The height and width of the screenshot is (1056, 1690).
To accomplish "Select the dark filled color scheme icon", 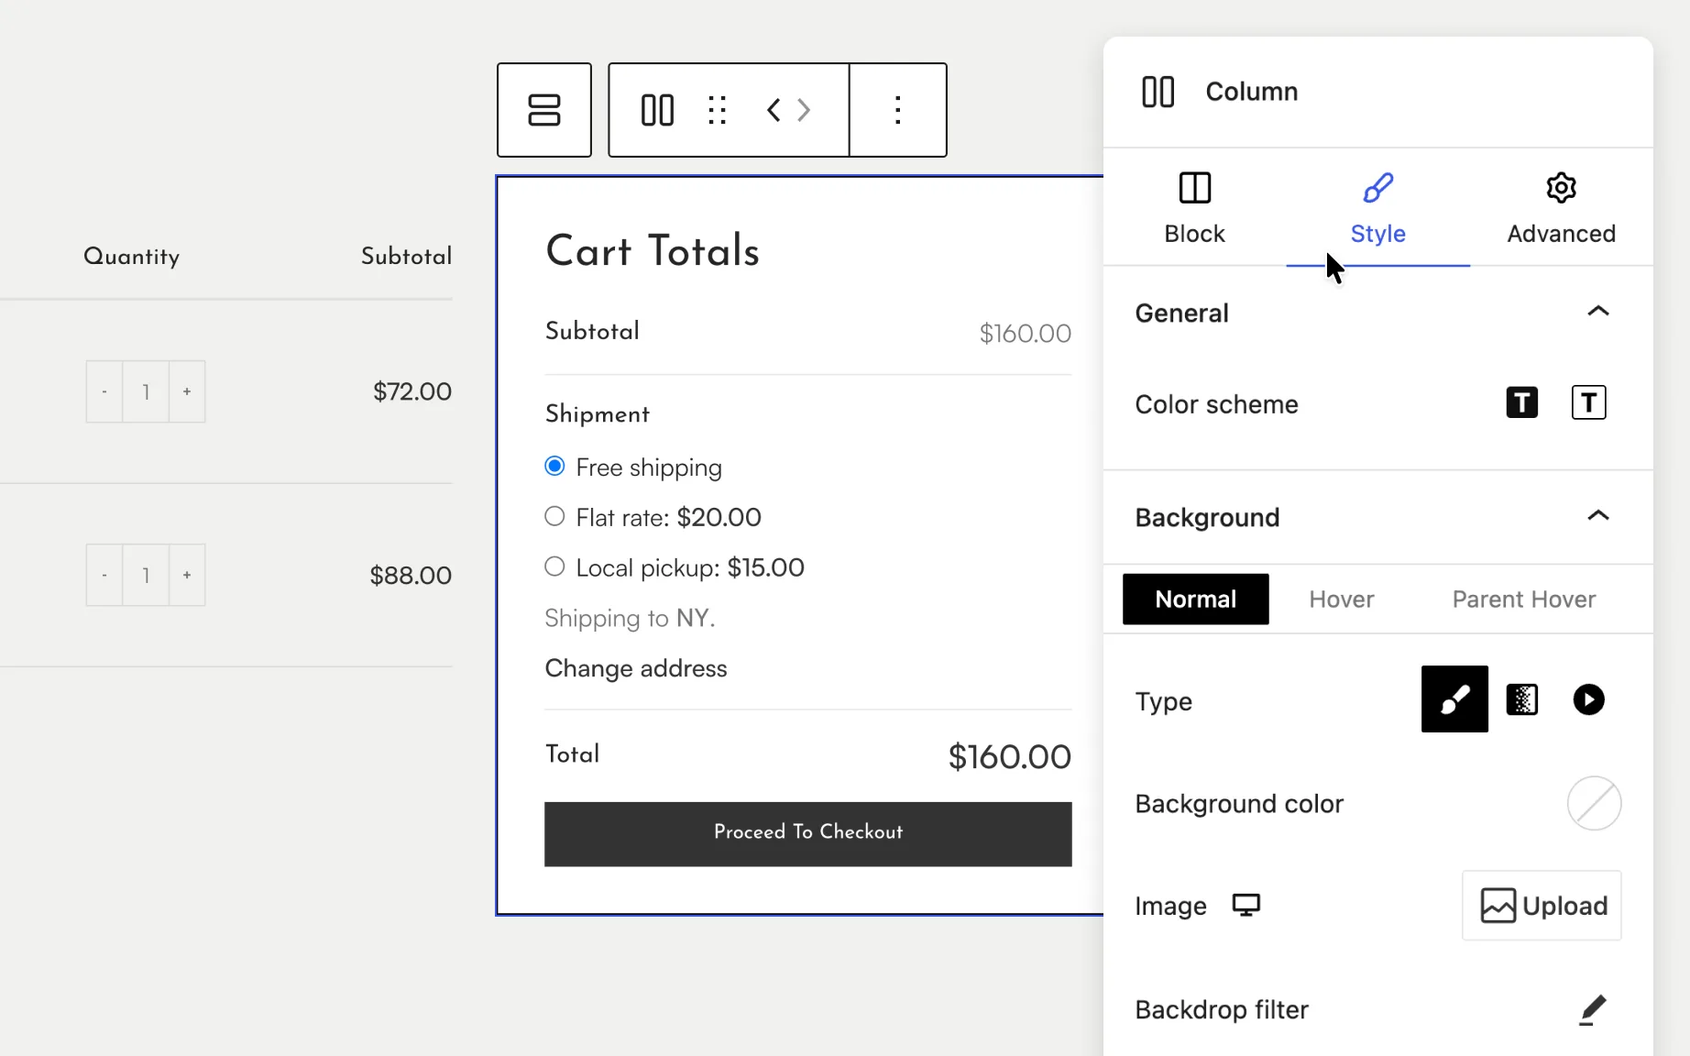I will coord(1522,402).
